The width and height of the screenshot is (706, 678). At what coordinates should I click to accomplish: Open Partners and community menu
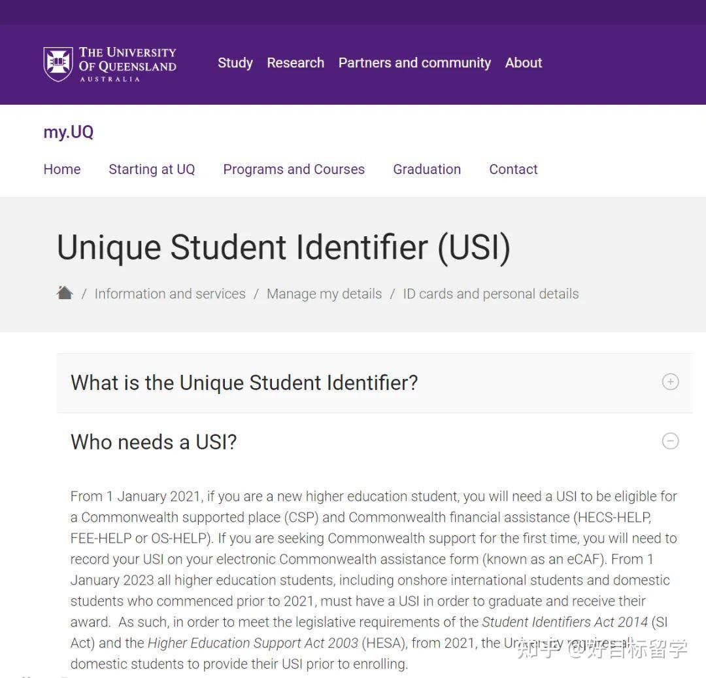pyautogui.click(x=414, y=63)
